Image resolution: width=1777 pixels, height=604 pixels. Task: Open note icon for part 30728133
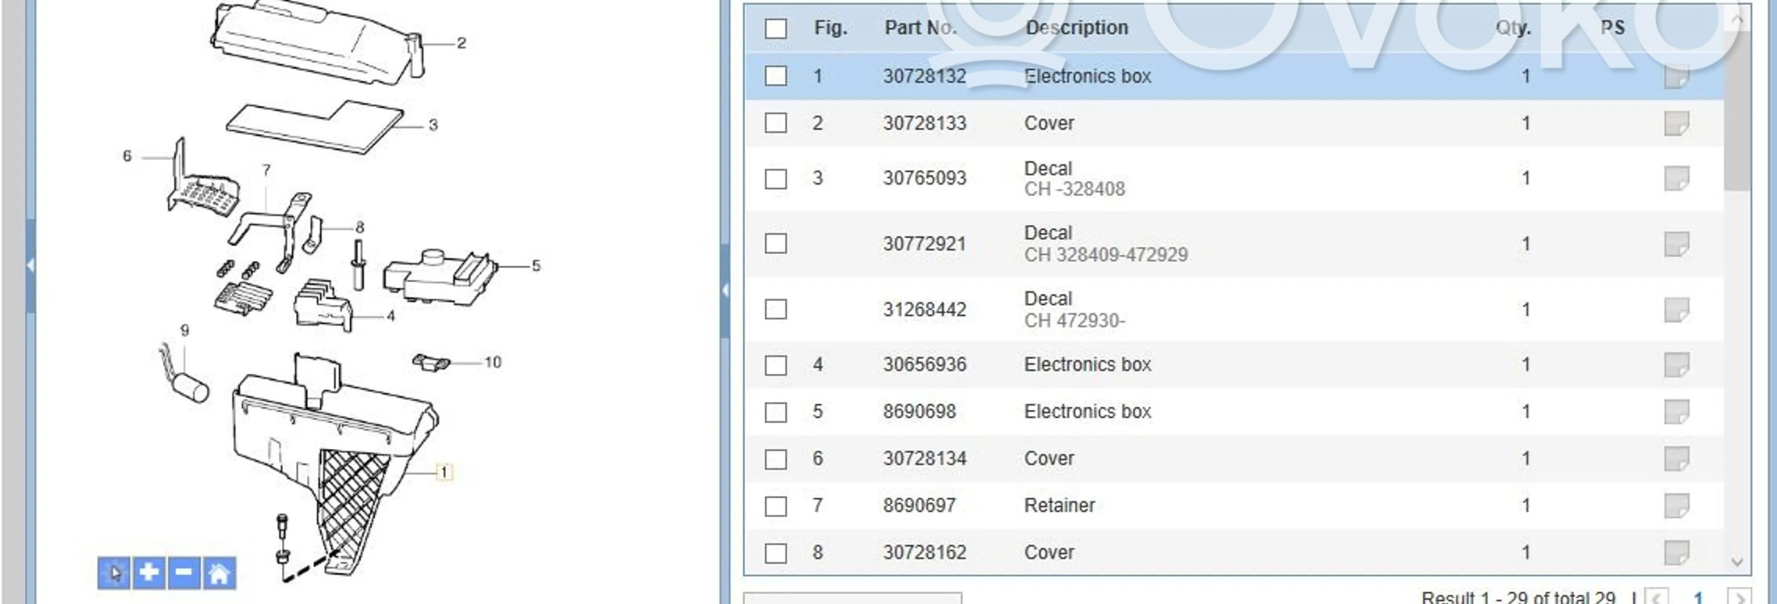point(1676,123)
